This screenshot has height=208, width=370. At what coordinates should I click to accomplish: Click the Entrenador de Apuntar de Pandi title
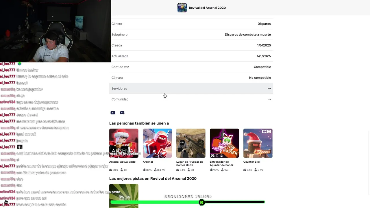(x=221, y=164)
